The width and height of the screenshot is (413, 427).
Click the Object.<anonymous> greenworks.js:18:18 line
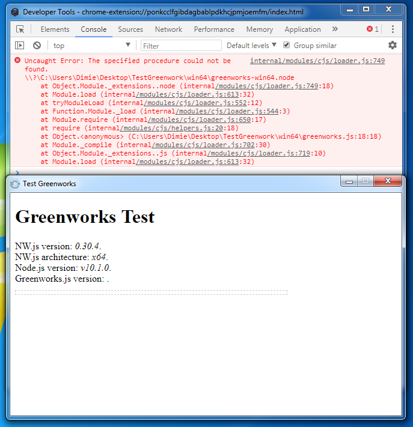211,136
